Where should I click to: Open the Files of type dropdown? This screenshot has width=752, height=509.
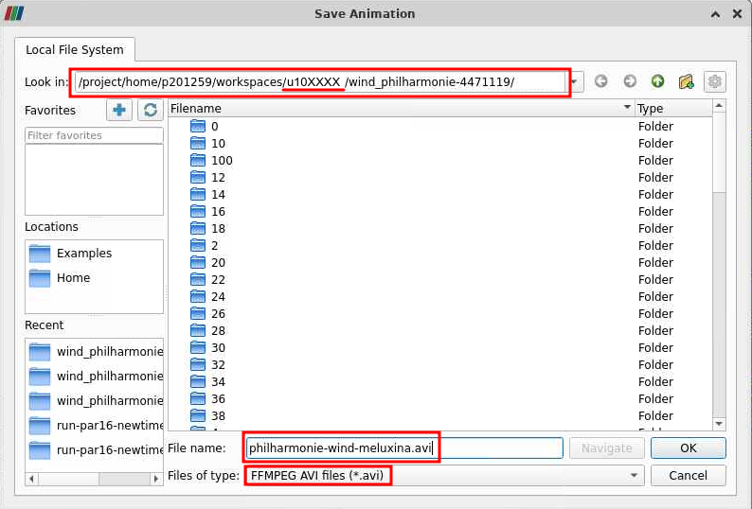point(634,475)
